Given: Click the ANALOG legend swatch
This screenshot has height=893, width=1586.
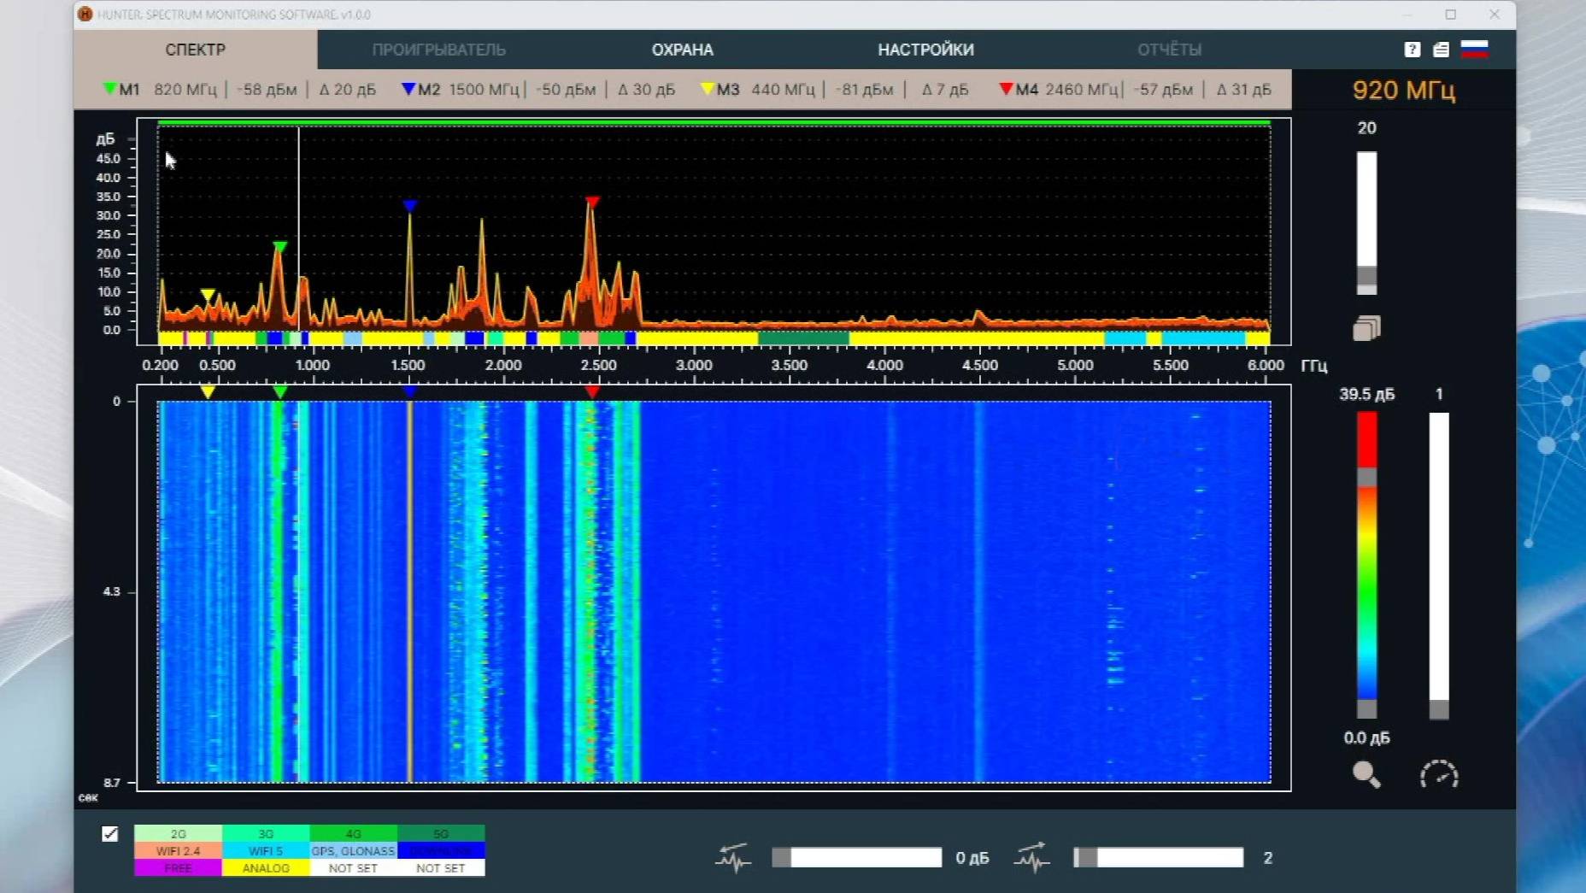Looking at the screenshot, I should 266,868.
